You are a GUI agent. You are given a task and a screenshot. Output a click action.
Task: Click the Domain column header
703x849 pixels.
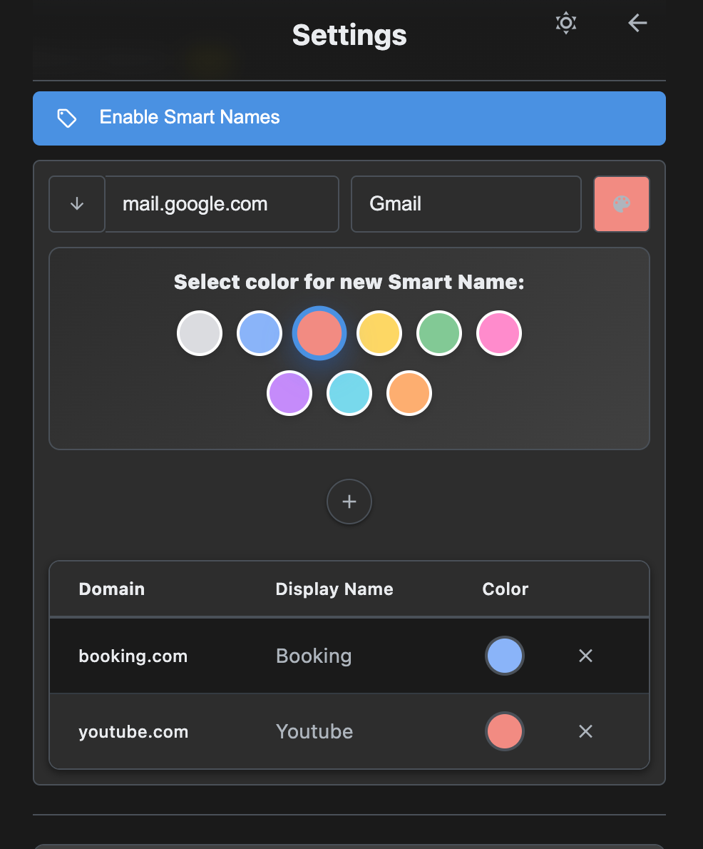coord(111,589)
